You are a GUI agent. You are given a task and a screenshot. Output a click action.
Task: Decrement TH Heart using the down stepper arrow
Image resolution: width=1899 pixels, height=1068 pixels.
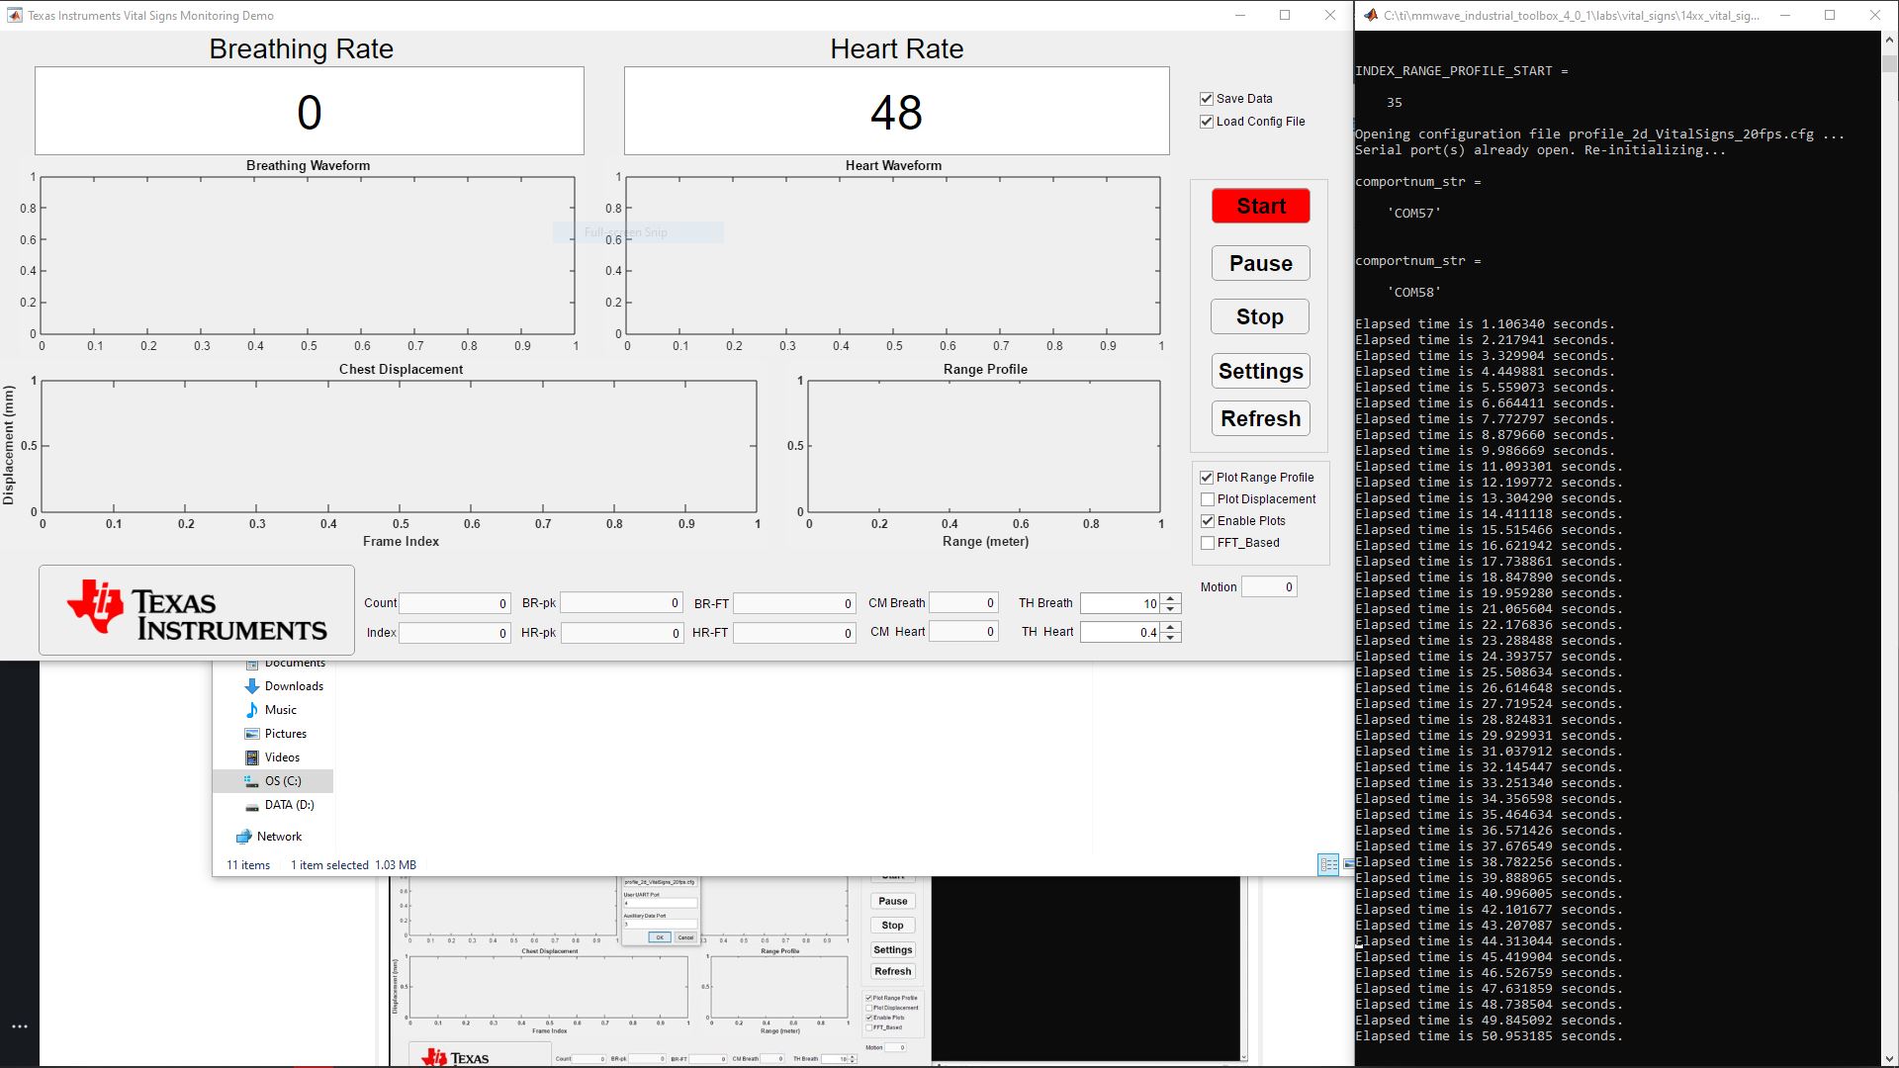point(1169,637)
